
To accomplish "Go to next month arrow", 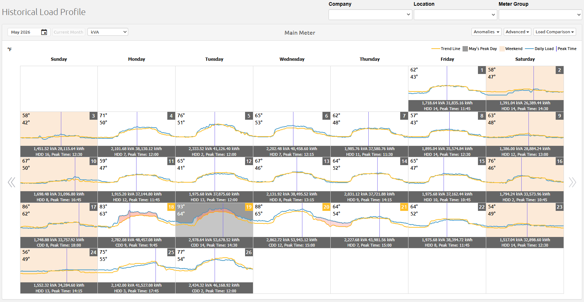I will click(x=572, y=182).
